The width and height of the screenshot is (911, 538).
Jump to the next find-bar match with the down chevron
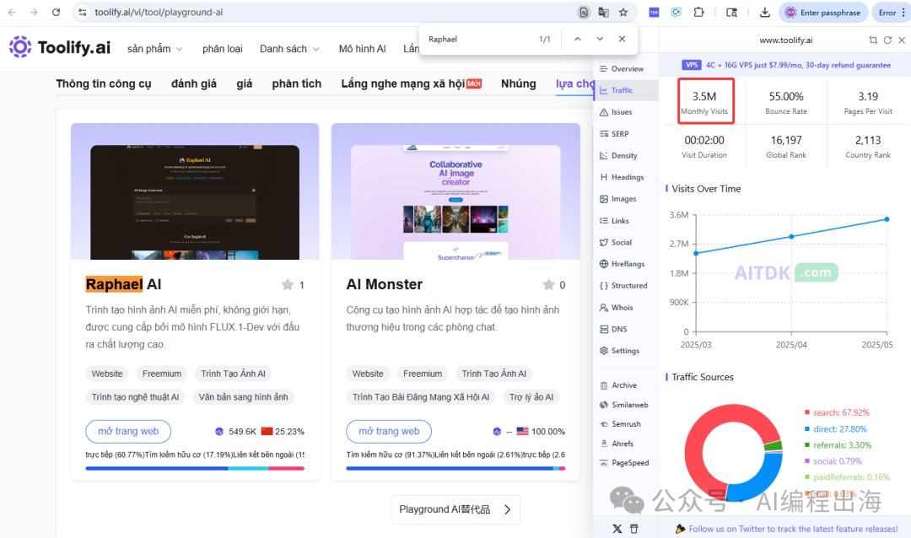(x=600, y=39)
